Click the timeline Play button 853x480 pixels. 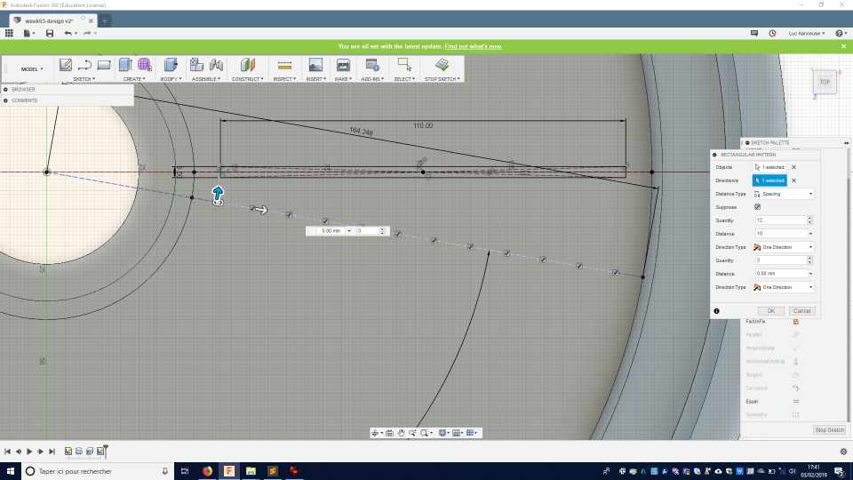click(29, 452)
